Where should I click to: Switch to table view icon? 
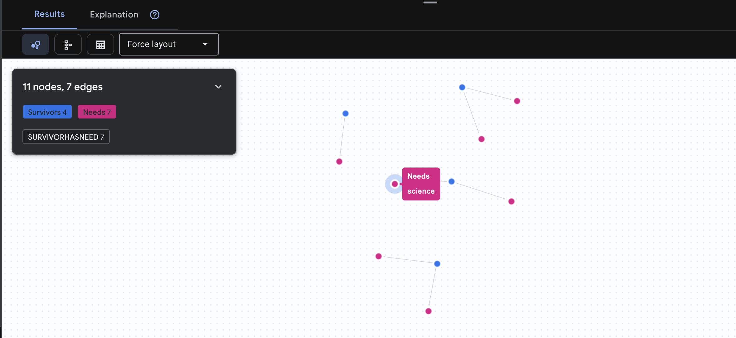[100, 45]
